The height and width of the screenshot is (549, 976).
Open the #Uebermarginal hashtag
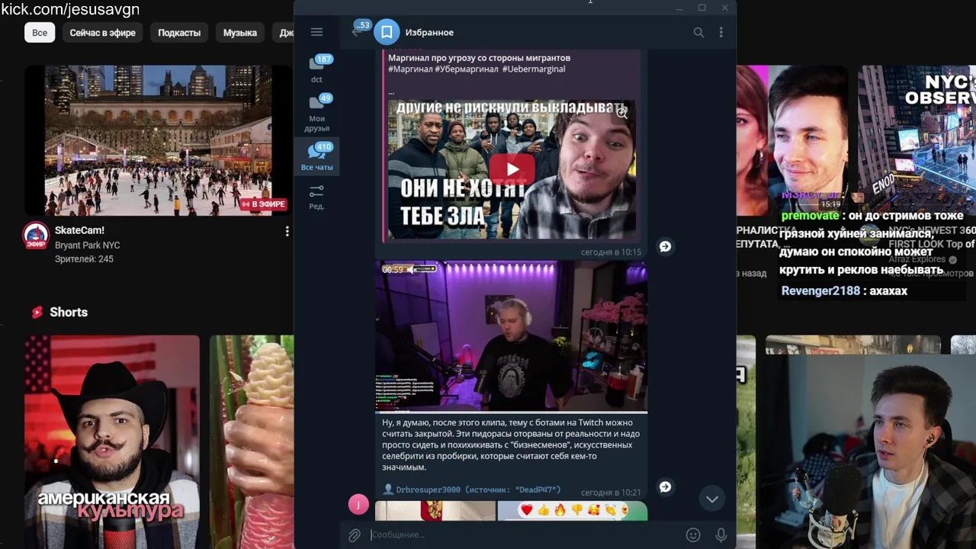point(534,69)
